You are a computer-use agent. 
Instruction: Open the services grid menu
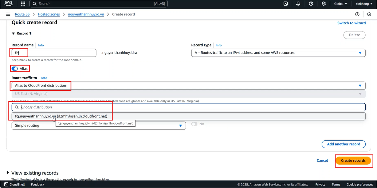pyautogui.click(x=23, y=4)
